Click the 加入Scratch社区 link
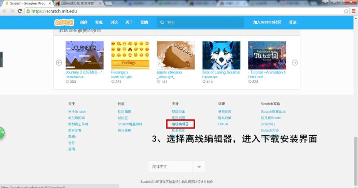 267,22
